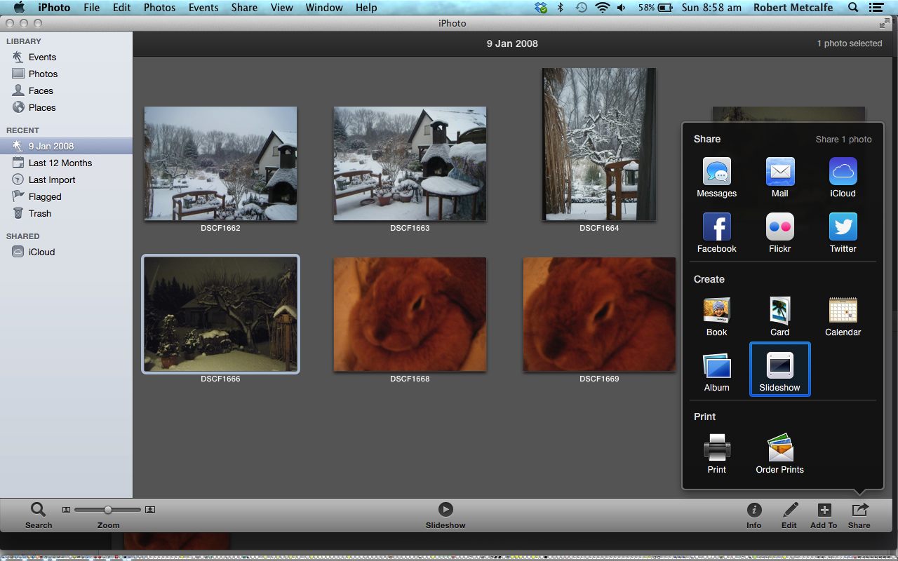The width and height of the screenshot is (898, 561).
Task: Enter full screen with window arrows icon
Action: pyautogui.click(x=884, y=23)
